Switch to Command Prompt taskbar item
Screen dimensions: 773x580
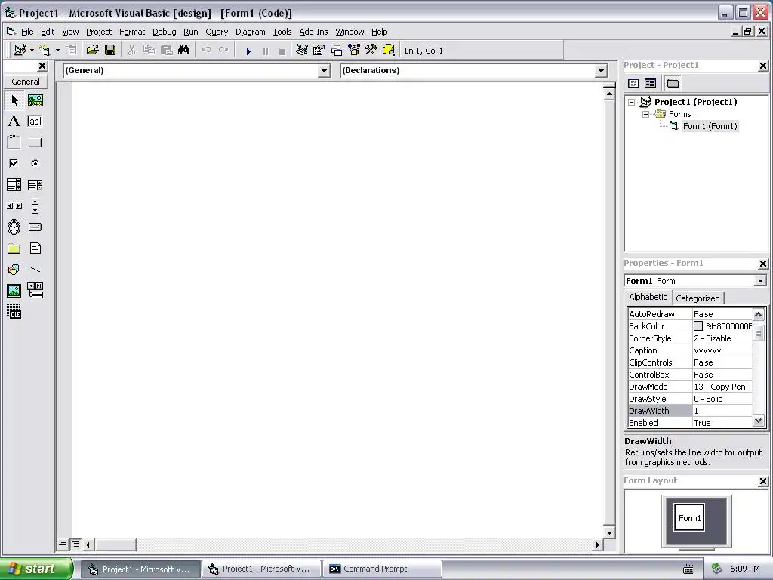pos(382,569)
